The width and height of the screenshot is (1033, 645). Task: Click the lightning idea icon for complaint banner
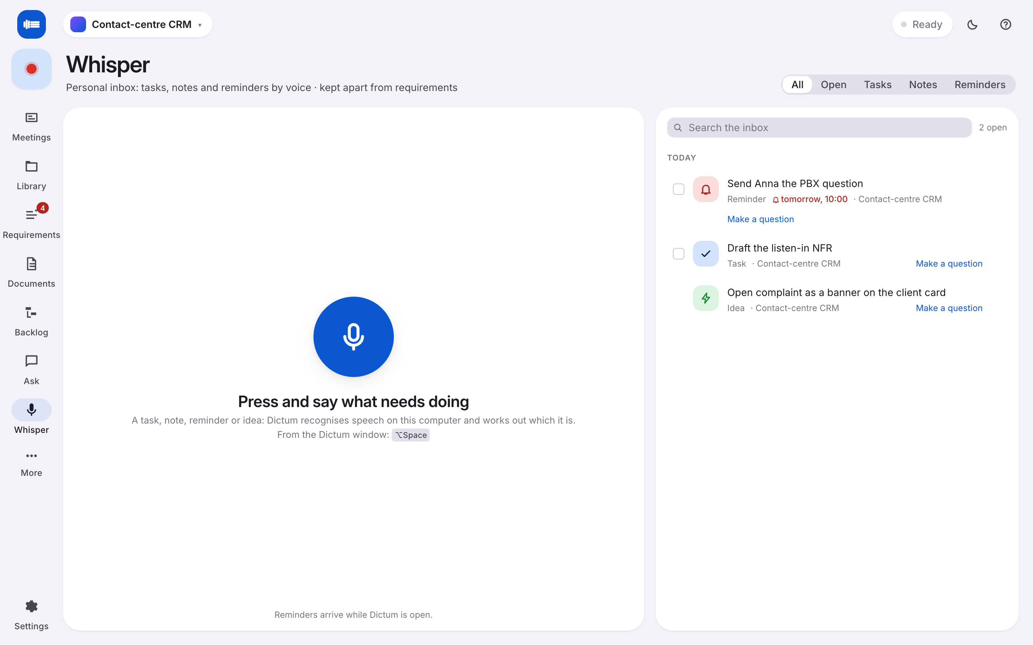click(x=706, y=298)
